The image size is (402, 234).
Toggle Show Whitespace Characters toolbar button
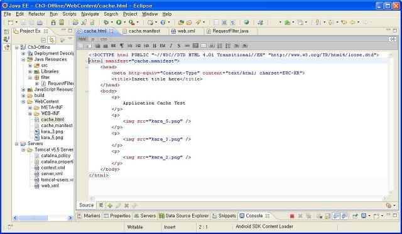tap(232, 23)
